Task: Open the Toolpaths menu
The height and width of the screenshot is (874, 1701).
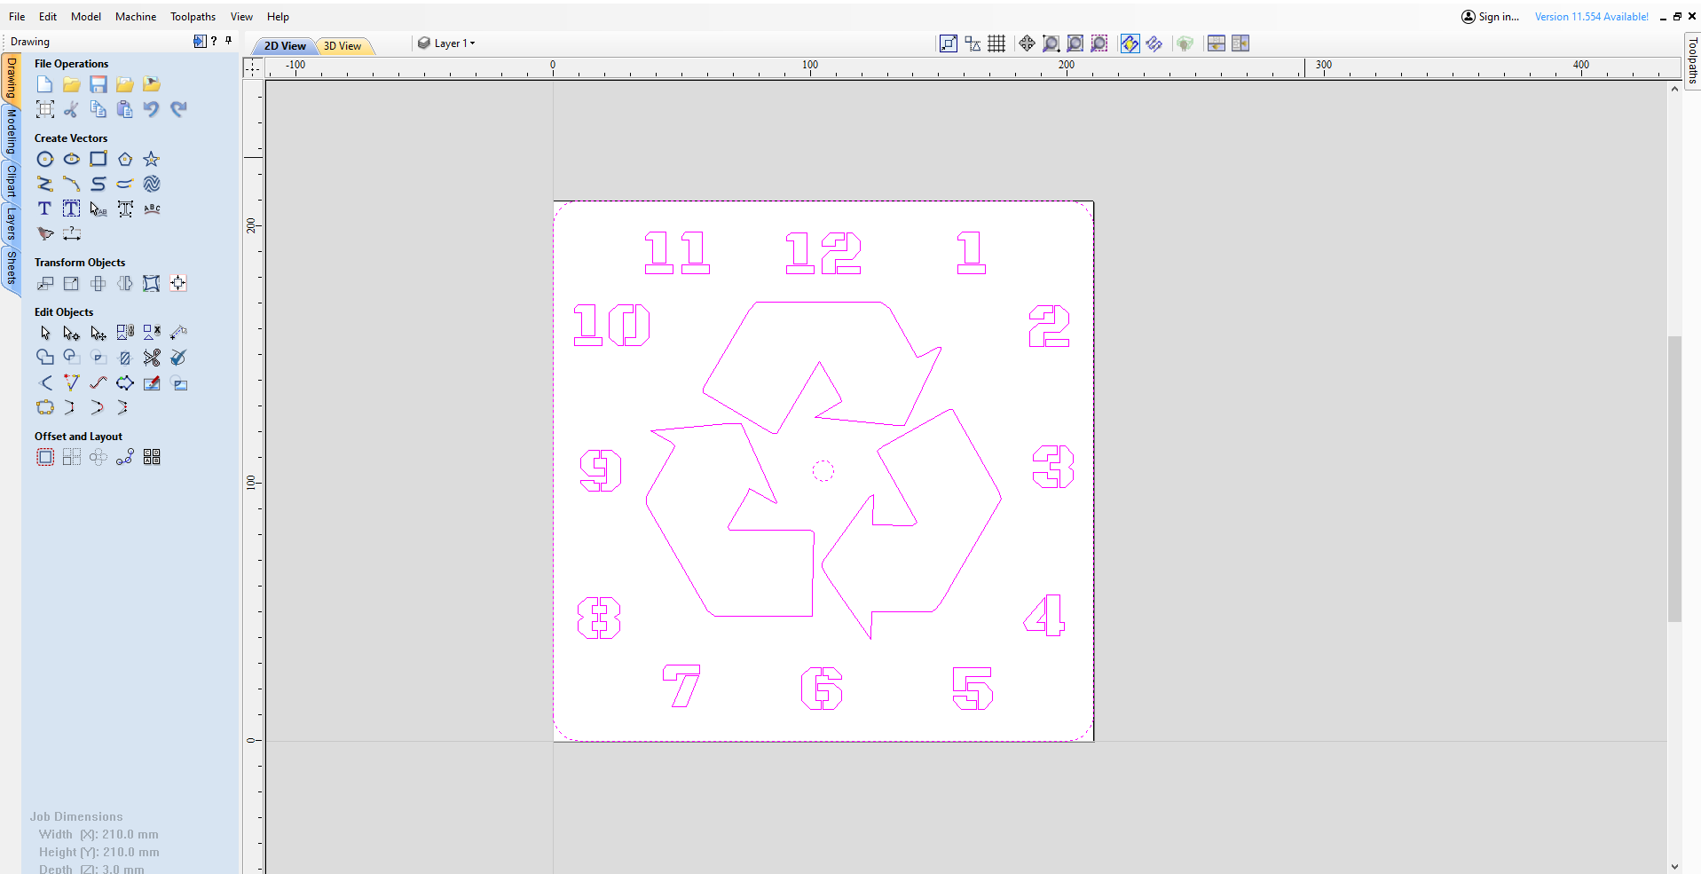Action: [x=193, y=16]
